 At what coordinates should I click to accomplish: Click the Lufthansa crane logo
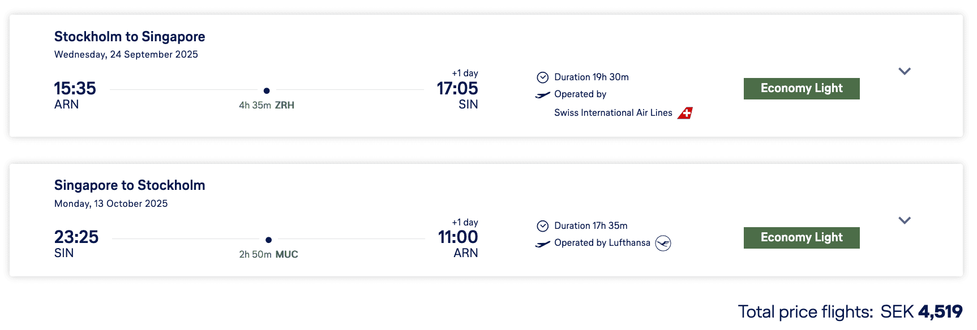pyautogui.click(x=663, y=243)
